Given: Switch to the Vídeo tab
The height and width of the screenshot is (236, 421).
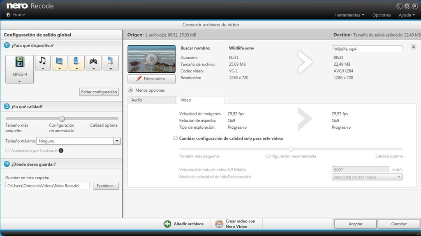Looking at the screenshot, I should point(201,100).
